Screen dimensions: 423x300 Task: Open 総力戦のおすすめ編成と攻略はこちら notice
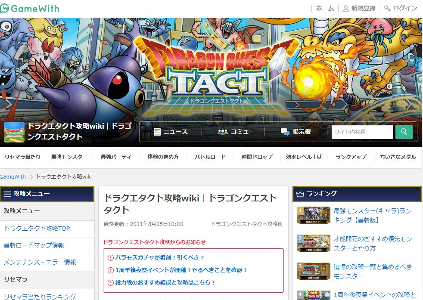(x=165, y=282)
